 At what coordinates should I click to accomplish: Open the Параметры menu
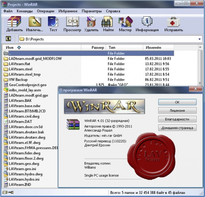point(92,11)
